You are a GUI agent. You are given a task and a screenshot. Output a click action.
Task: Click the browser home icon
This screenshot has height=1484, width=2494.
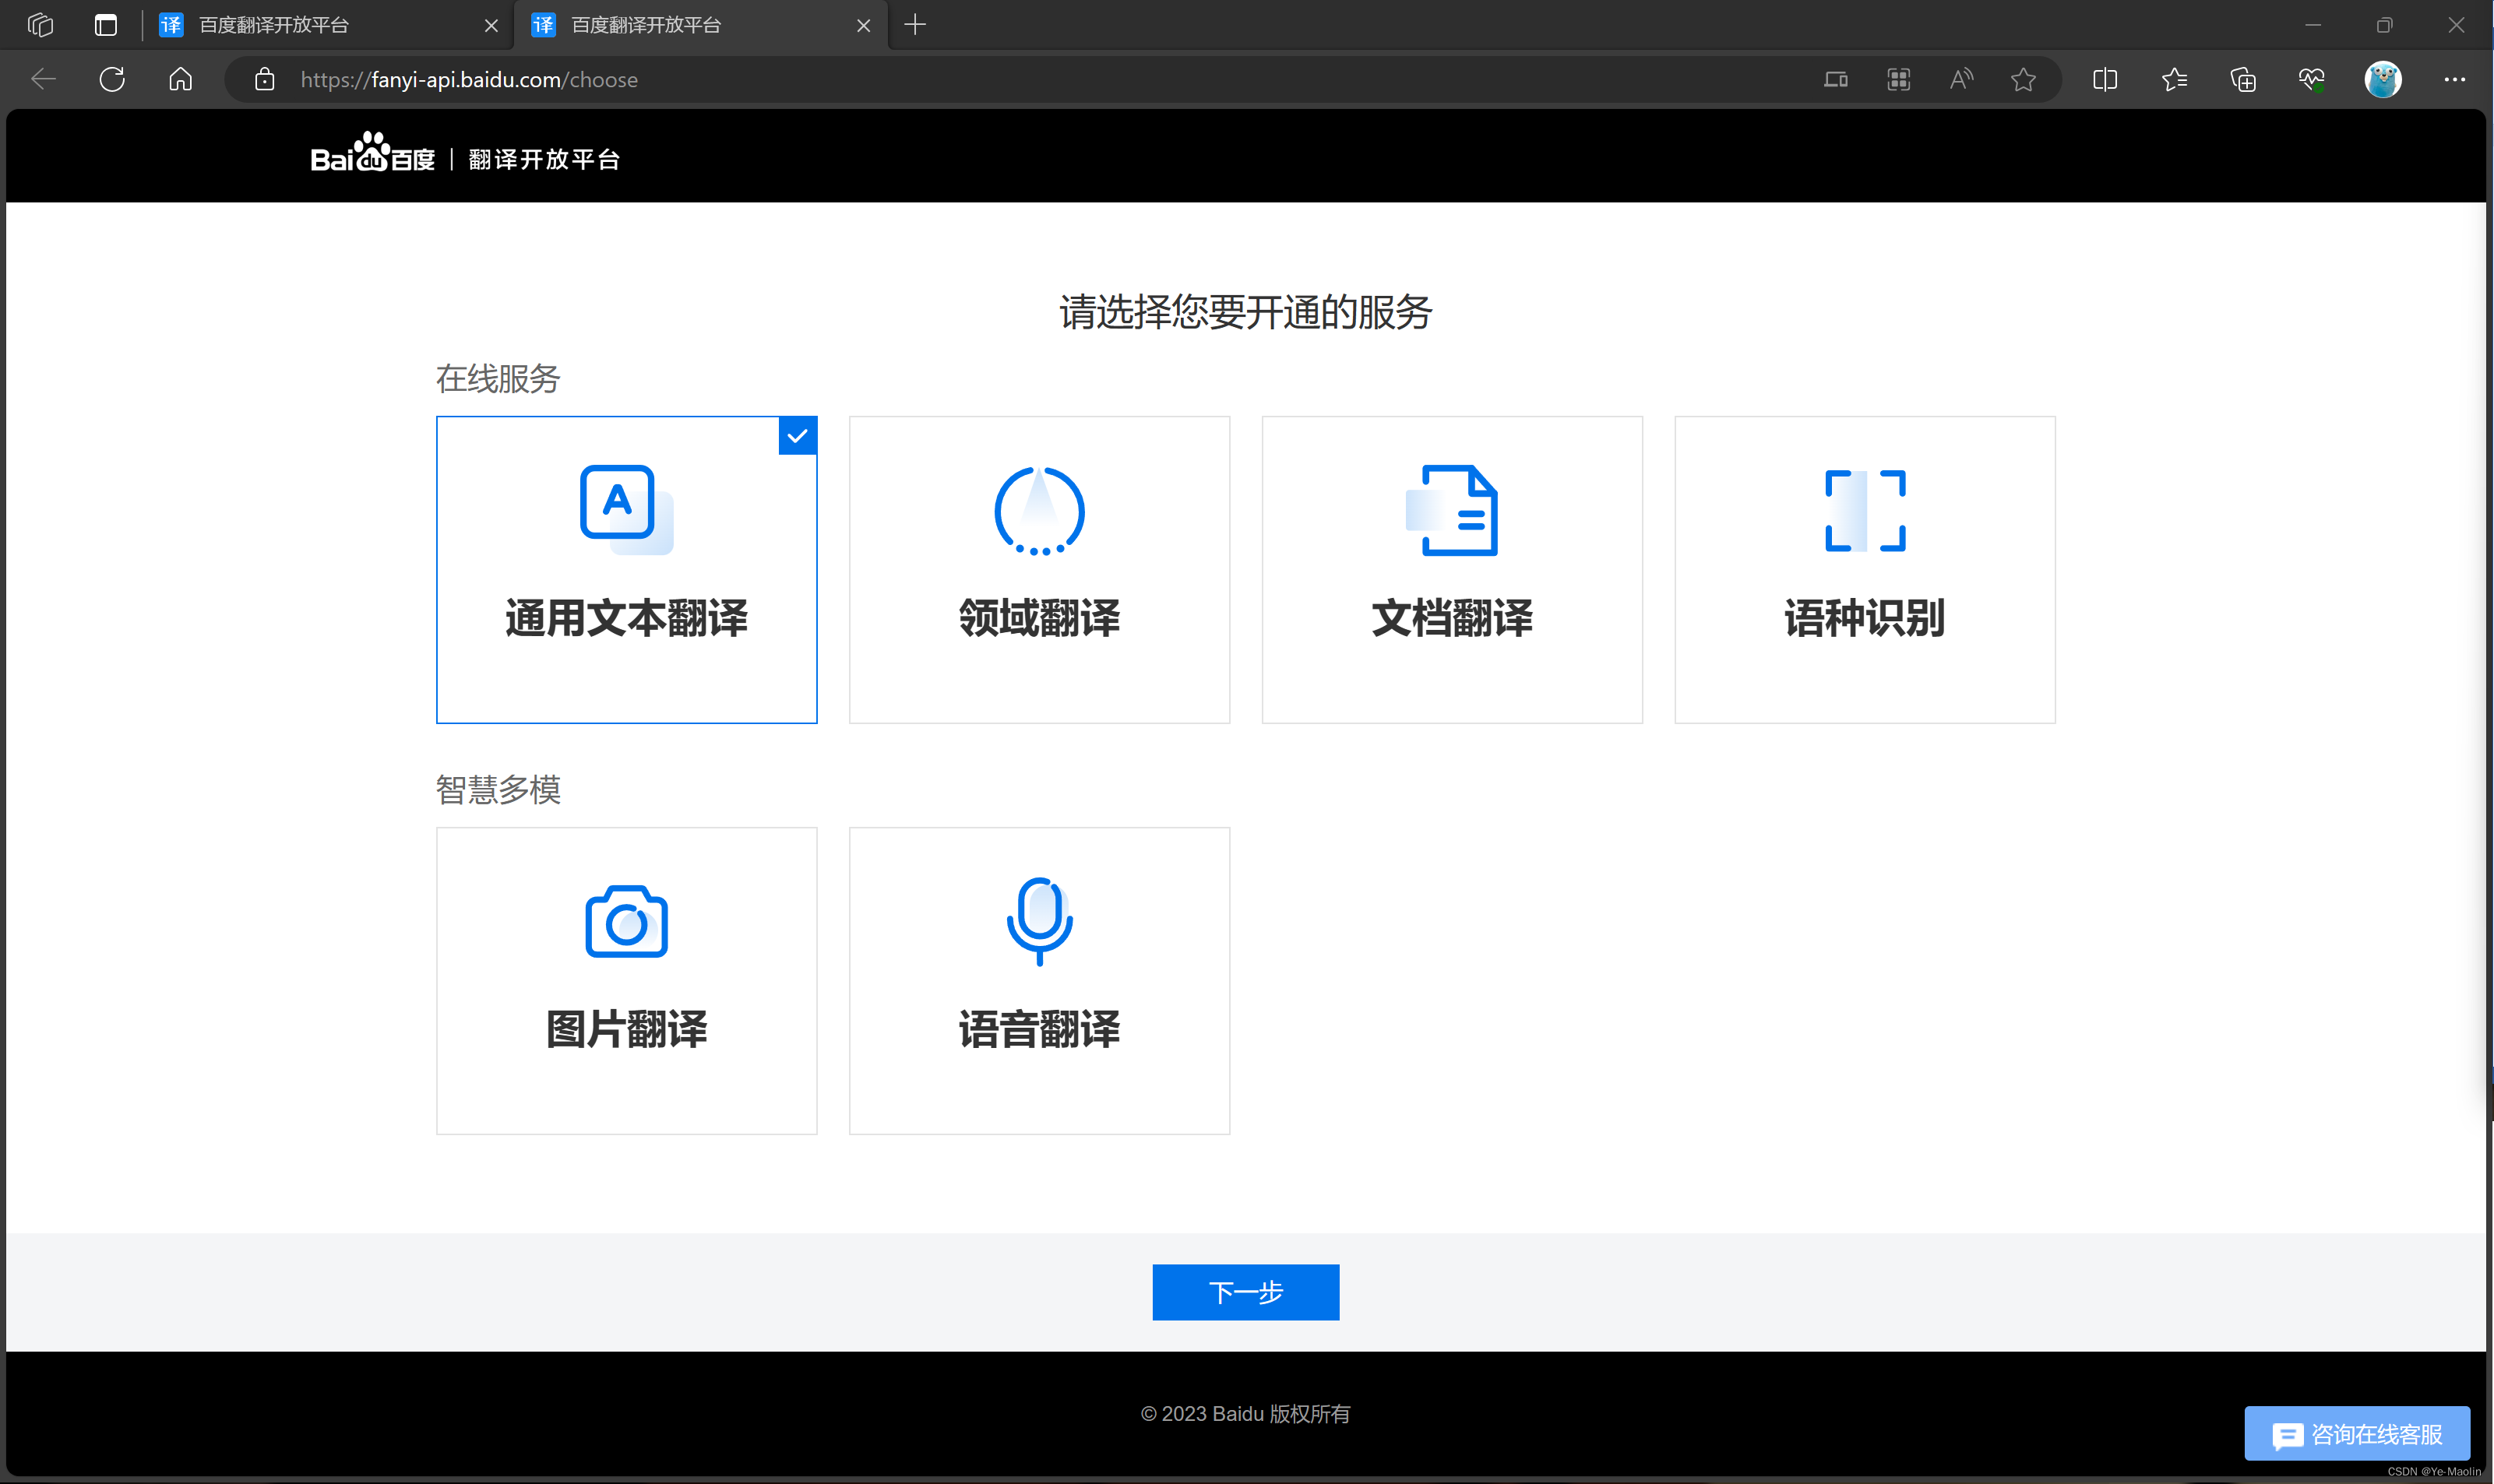point(180,79)
